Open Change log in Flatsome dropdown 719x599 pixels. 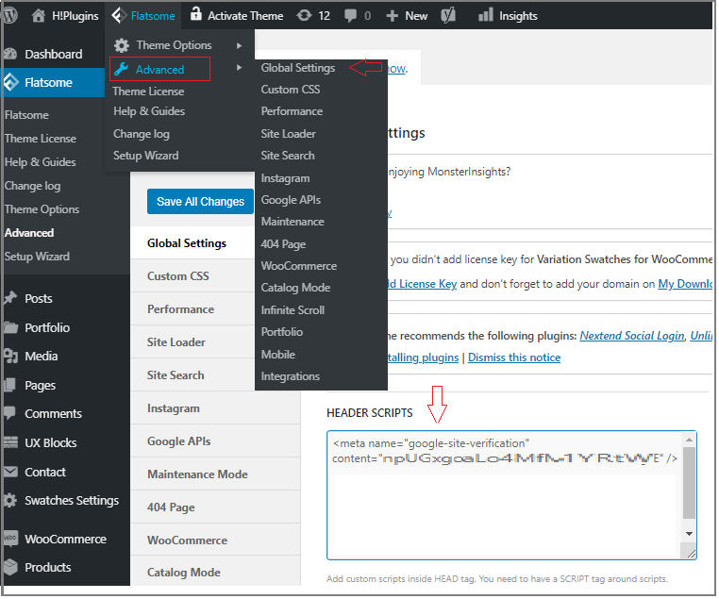142,134
